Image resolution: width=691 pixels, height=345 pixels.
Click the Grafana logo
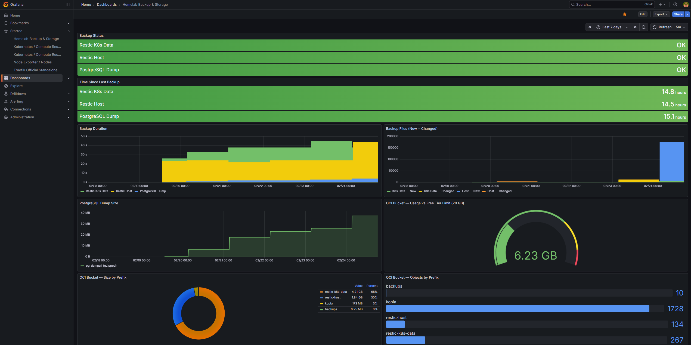(5, 4)
